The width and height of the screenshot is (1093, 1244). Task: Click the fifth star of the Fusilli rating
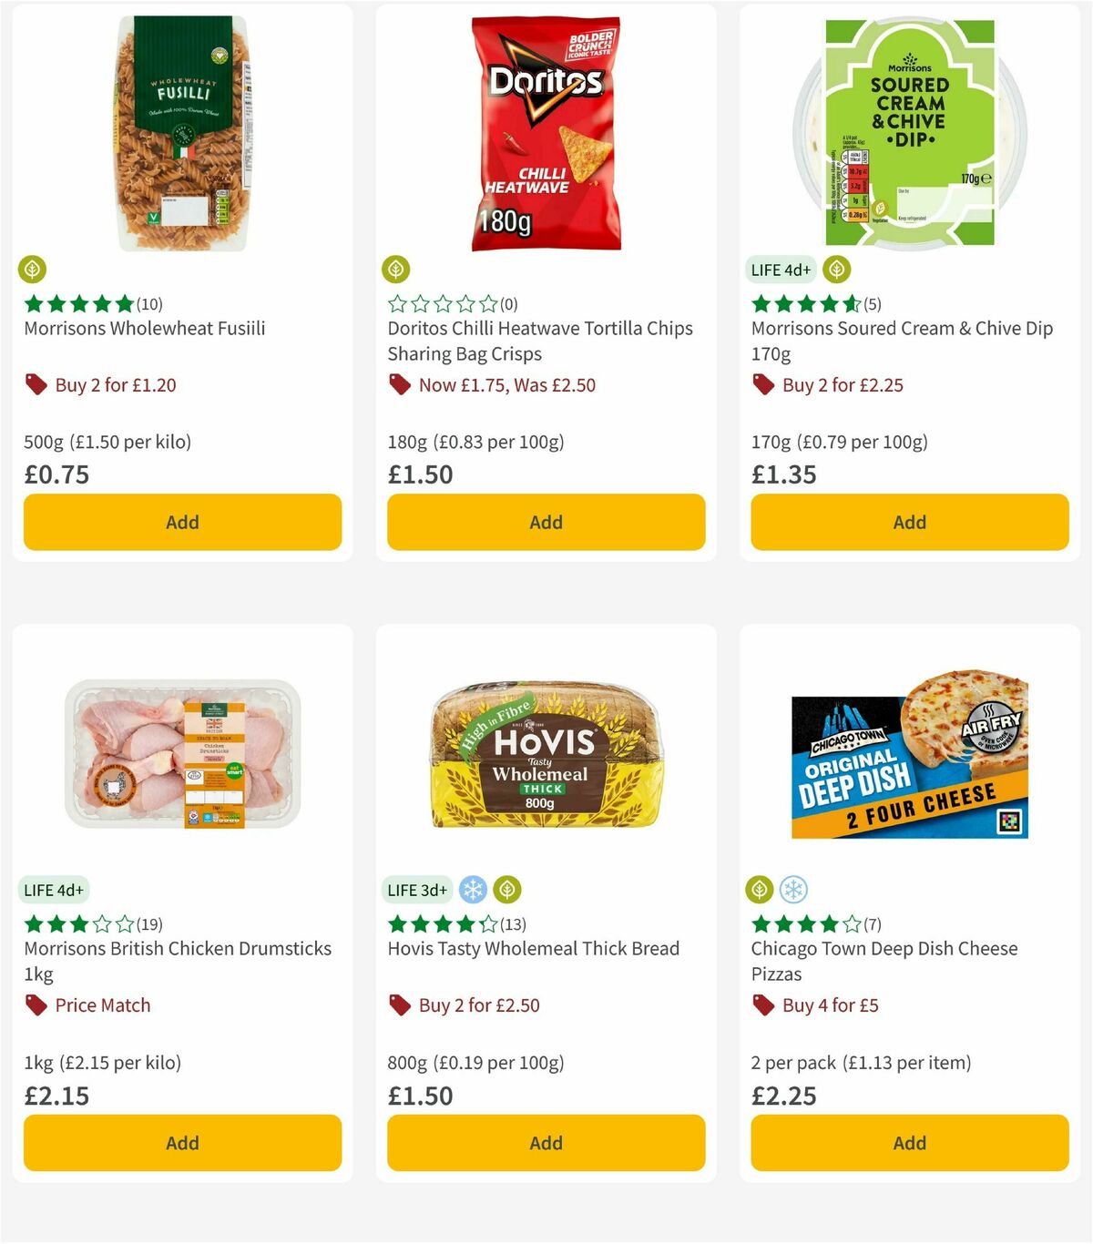click(124, 303)
